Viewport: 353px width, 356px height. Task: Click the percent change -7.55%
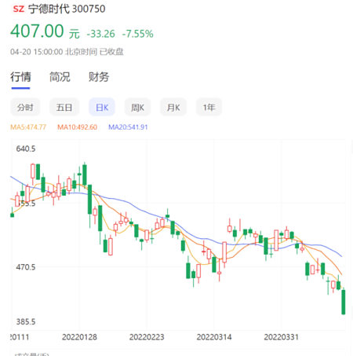coord(138,34)
